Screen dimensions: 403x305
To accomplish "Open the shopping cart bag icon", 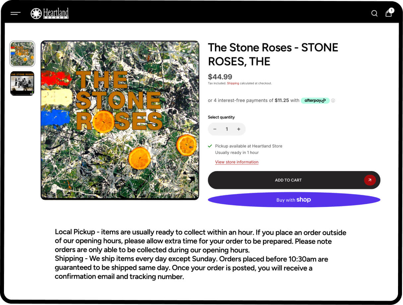I will pyautogui.click(x=389, y=13).
